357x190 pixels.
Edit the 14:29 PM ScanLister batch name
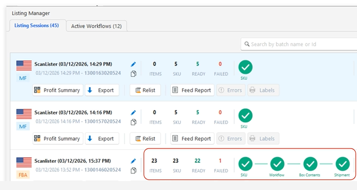coord(133,64)
